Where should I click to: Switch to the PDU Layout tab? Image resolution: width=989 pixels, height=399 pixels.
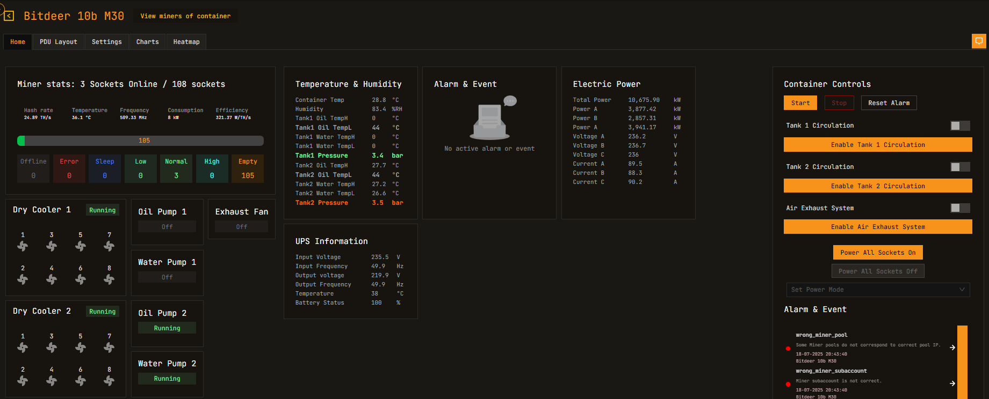[58, 42]
